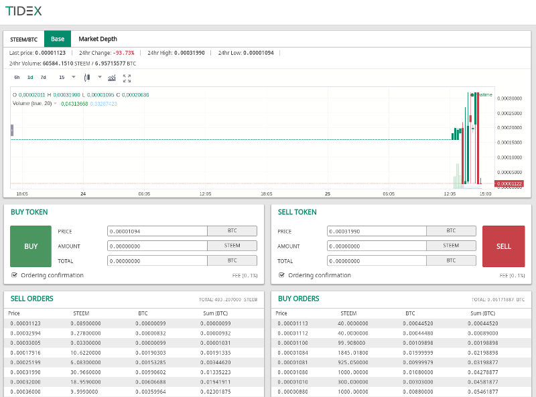Click the 1845.01800 STEEM buy order amount
This screenshot has width=536, height=397.
[x=353, y=353]
